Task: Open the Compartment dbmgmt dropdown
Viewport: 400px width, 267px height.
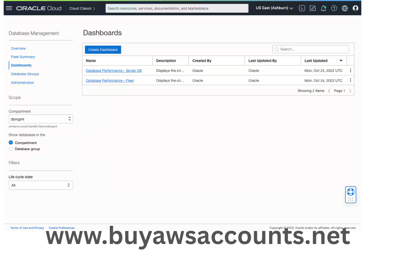Action: [x=41, y=119]
